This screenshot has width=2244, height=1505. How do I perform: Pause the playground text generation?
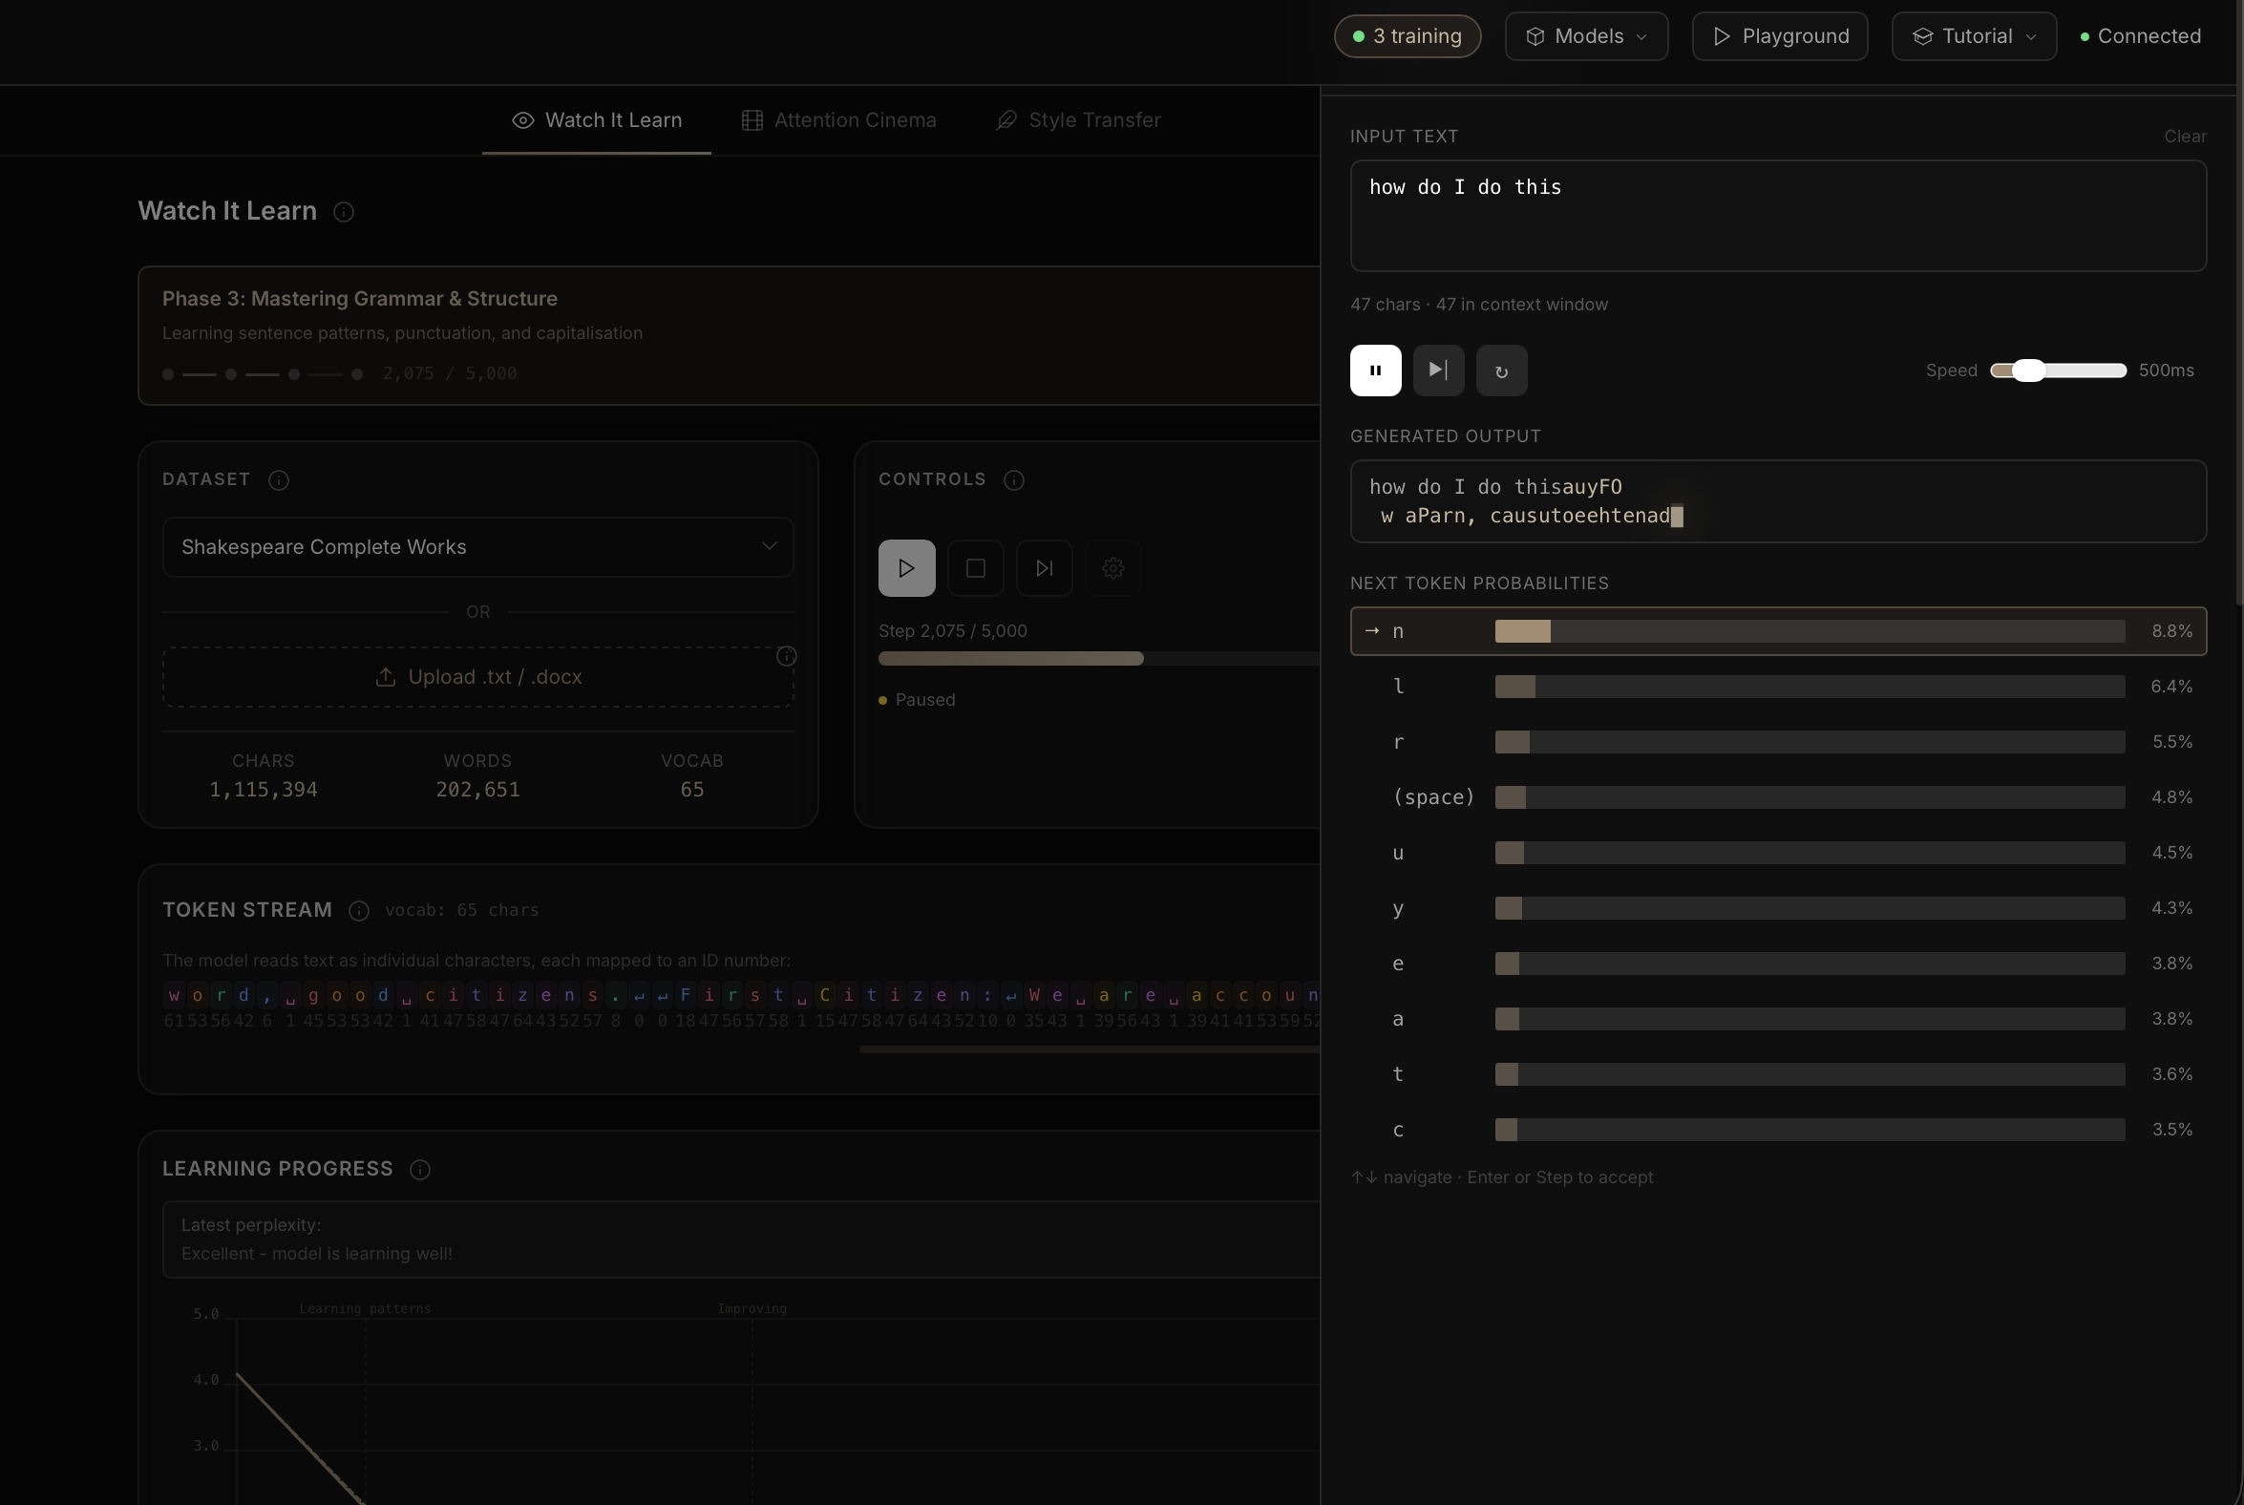click(1374, 371)
